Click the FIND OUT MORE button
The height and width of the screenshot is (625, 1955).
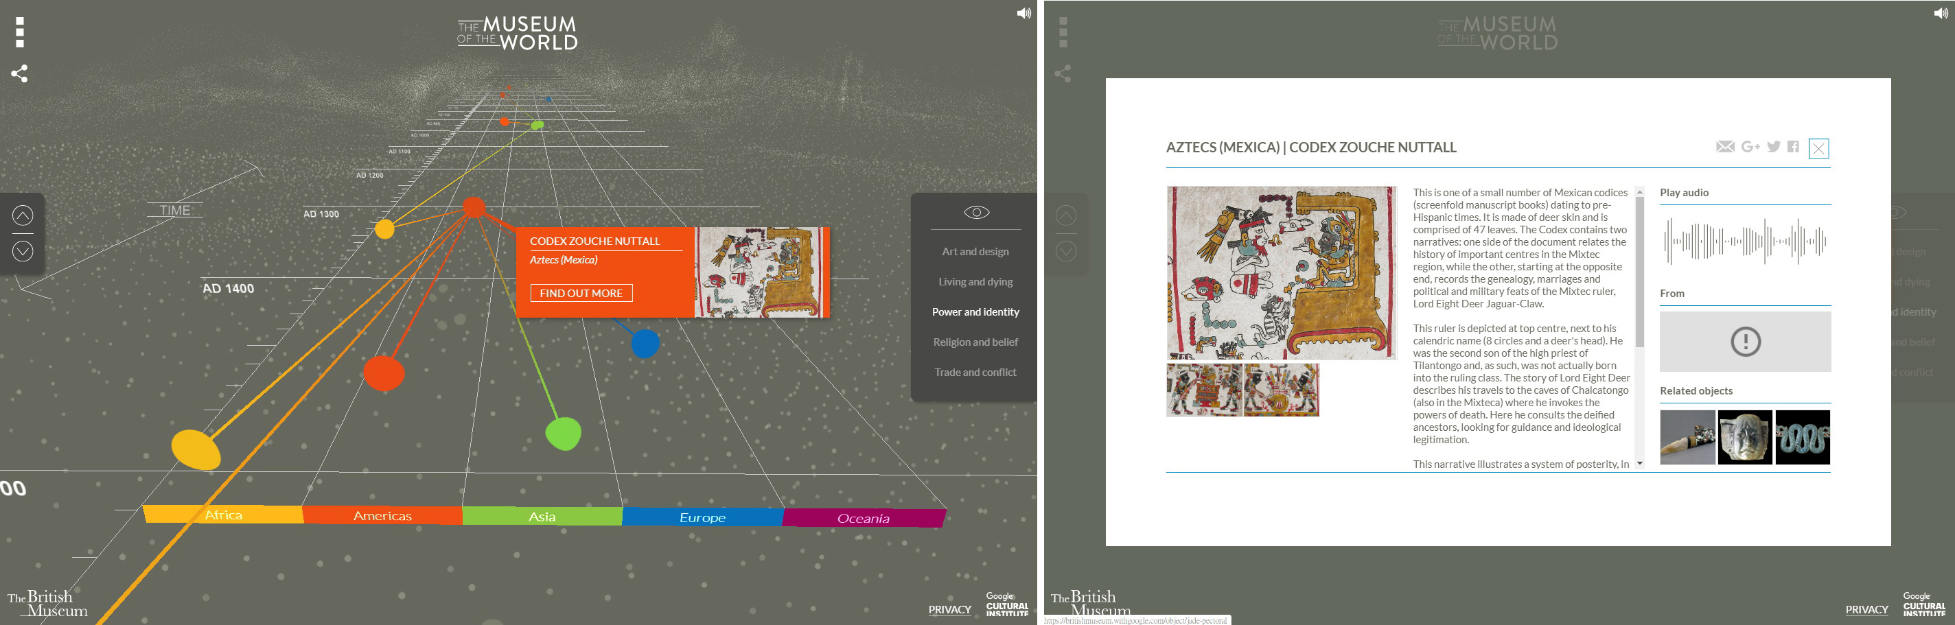point(581,293)
